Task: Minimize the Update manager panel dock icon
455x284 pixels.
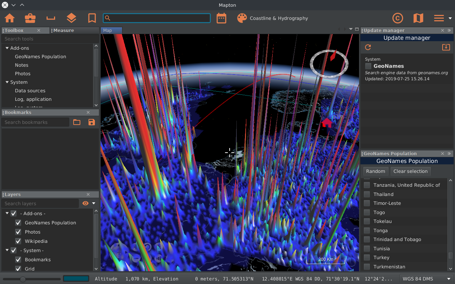Action: [x=450, y=31]
